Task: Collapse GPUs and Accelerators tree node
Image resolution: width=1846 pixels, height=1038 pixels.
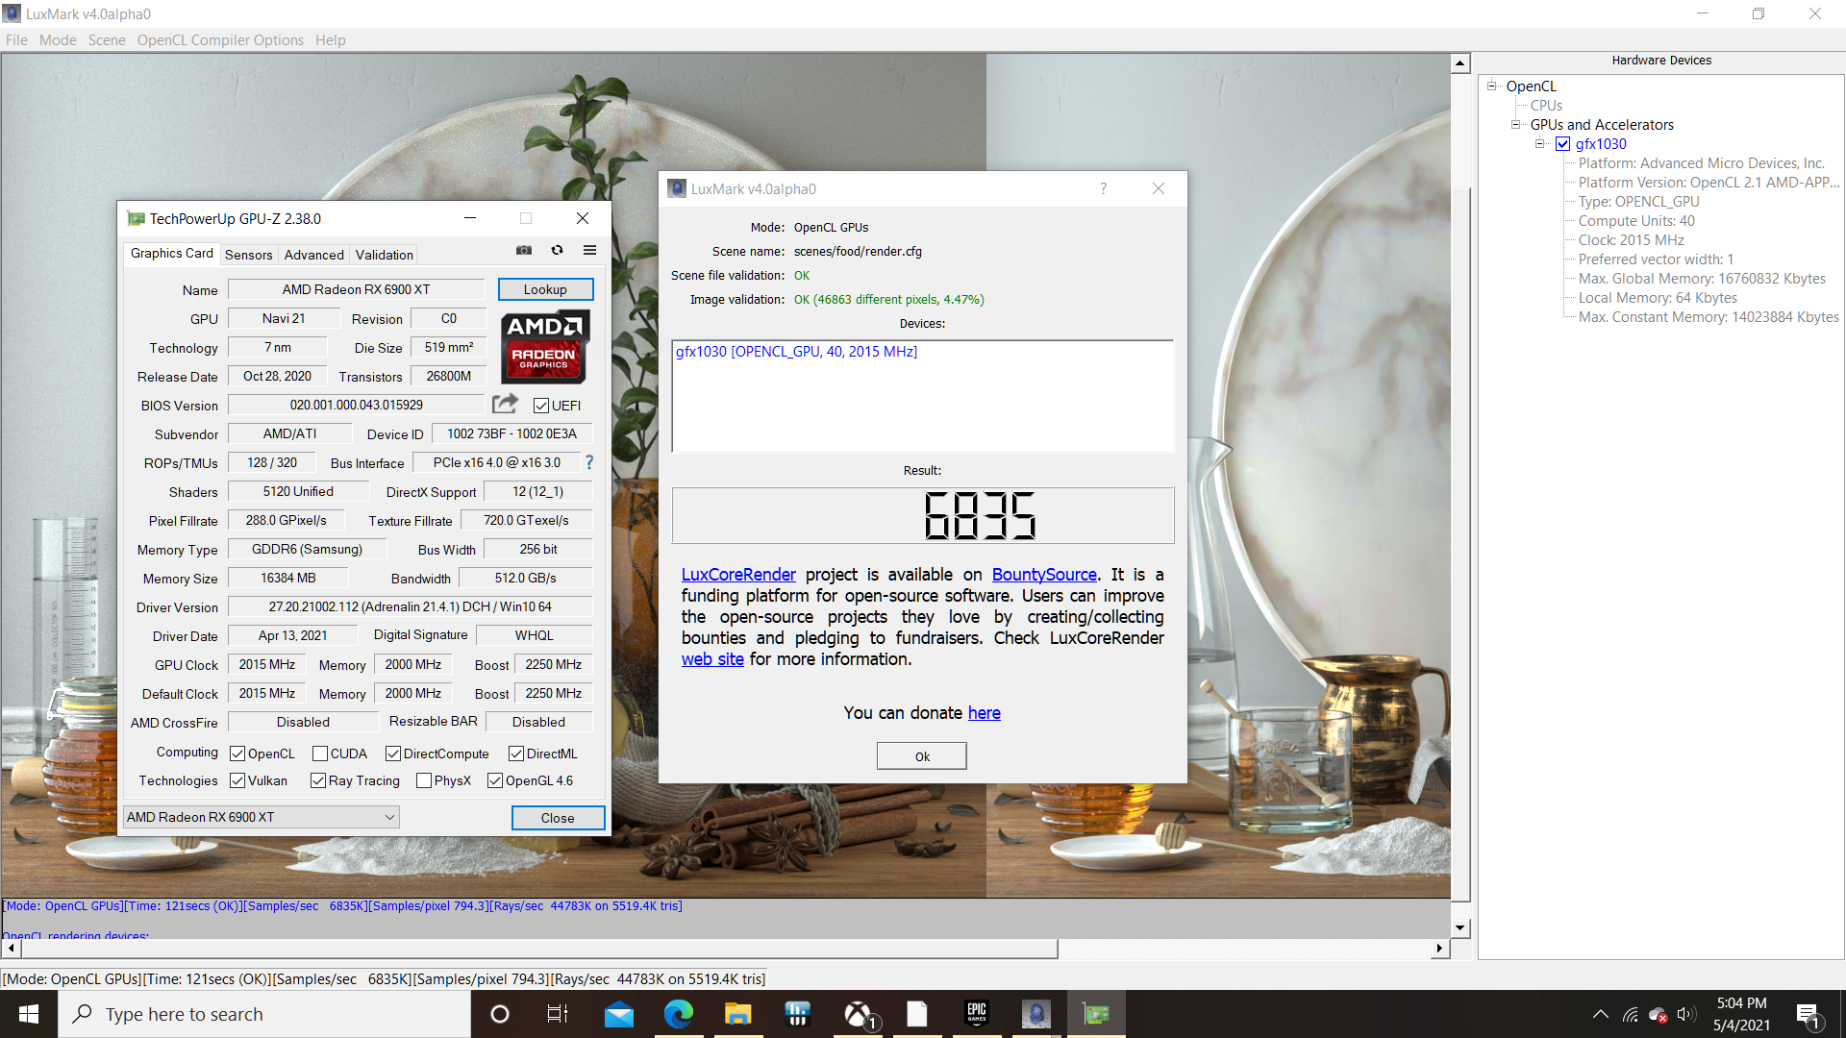Action: pos(1516,124)
